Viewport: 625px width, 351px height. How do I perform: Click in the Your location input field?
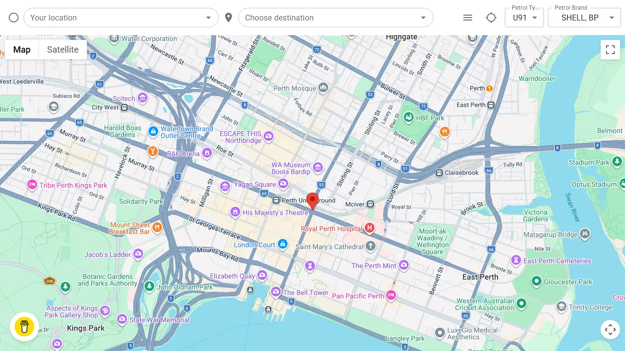pyautogui.click(x=112, y=18)
